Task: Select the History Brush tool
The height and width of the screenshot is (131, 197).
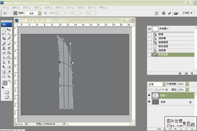Action: pos(9,48)
